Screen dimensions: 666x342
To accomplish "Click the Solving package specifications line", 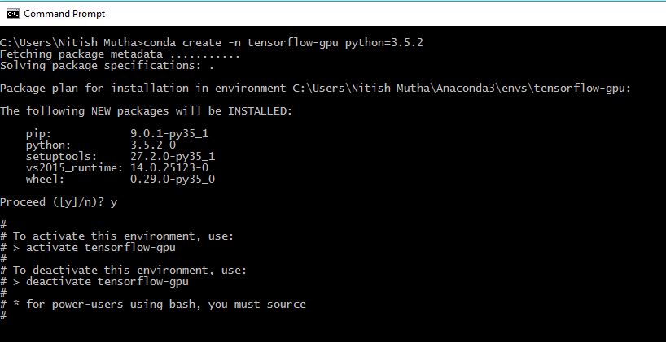I will (107, 66).
